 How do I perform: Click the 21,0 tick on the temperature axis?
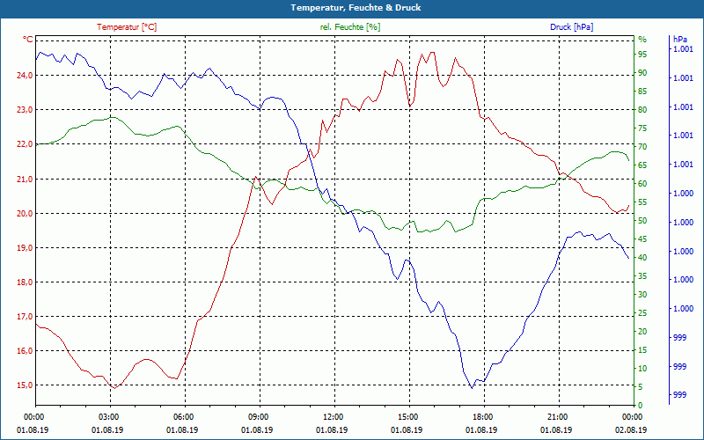25,179
